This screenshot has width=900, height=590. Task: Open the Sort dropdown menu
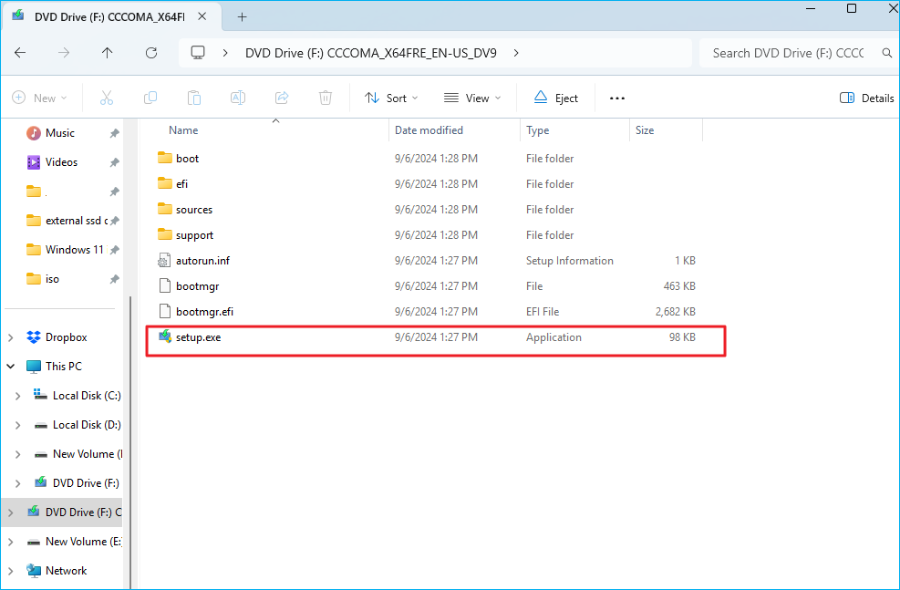point(391,98)
